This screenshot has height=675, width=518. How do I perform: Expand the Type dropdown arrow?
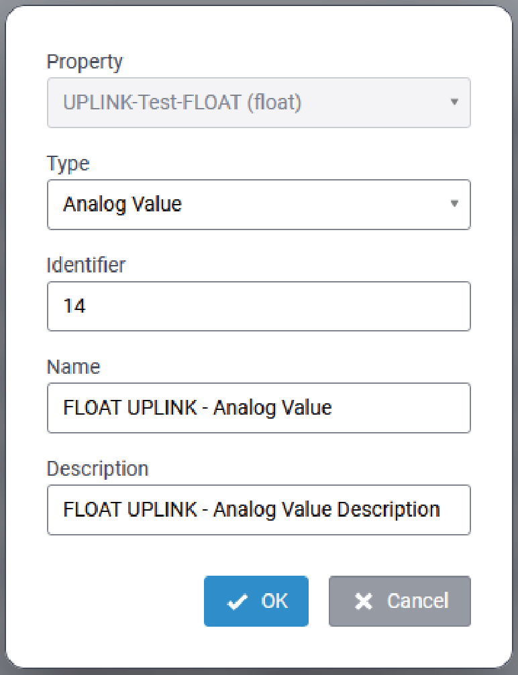[x=454, y=204]
